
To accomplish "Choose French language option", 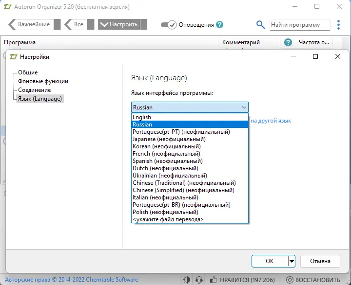I will [190, 154].
